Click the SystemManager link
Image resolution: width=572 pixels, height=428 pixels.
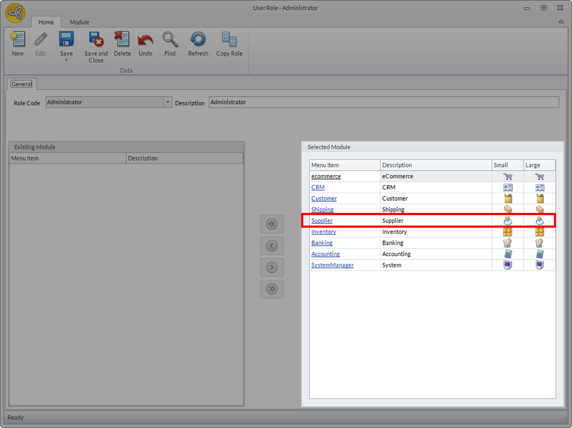tap(332, 265)
